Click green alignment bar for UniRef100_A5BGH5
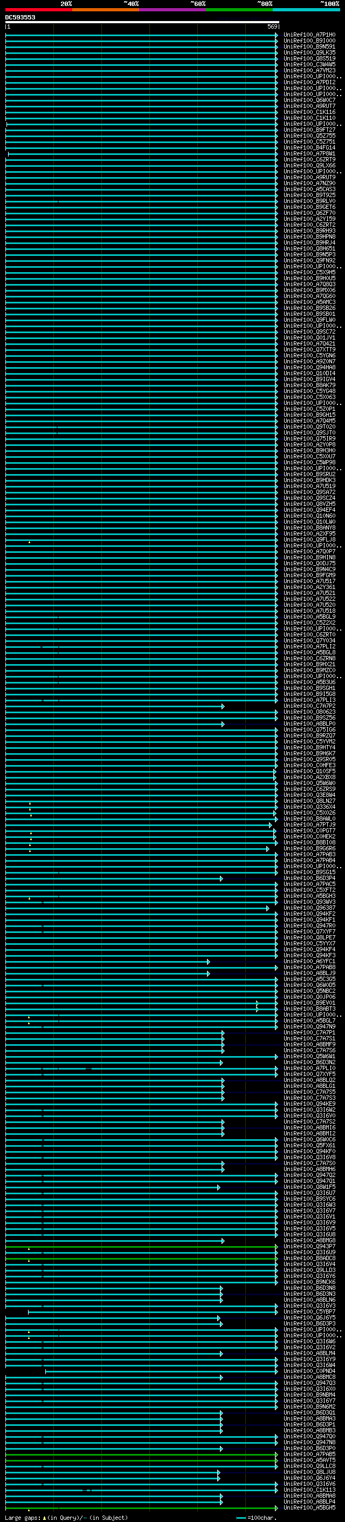Viewport: 345px width, 1522px height. pyautogui.click(x=142, y=1508)
